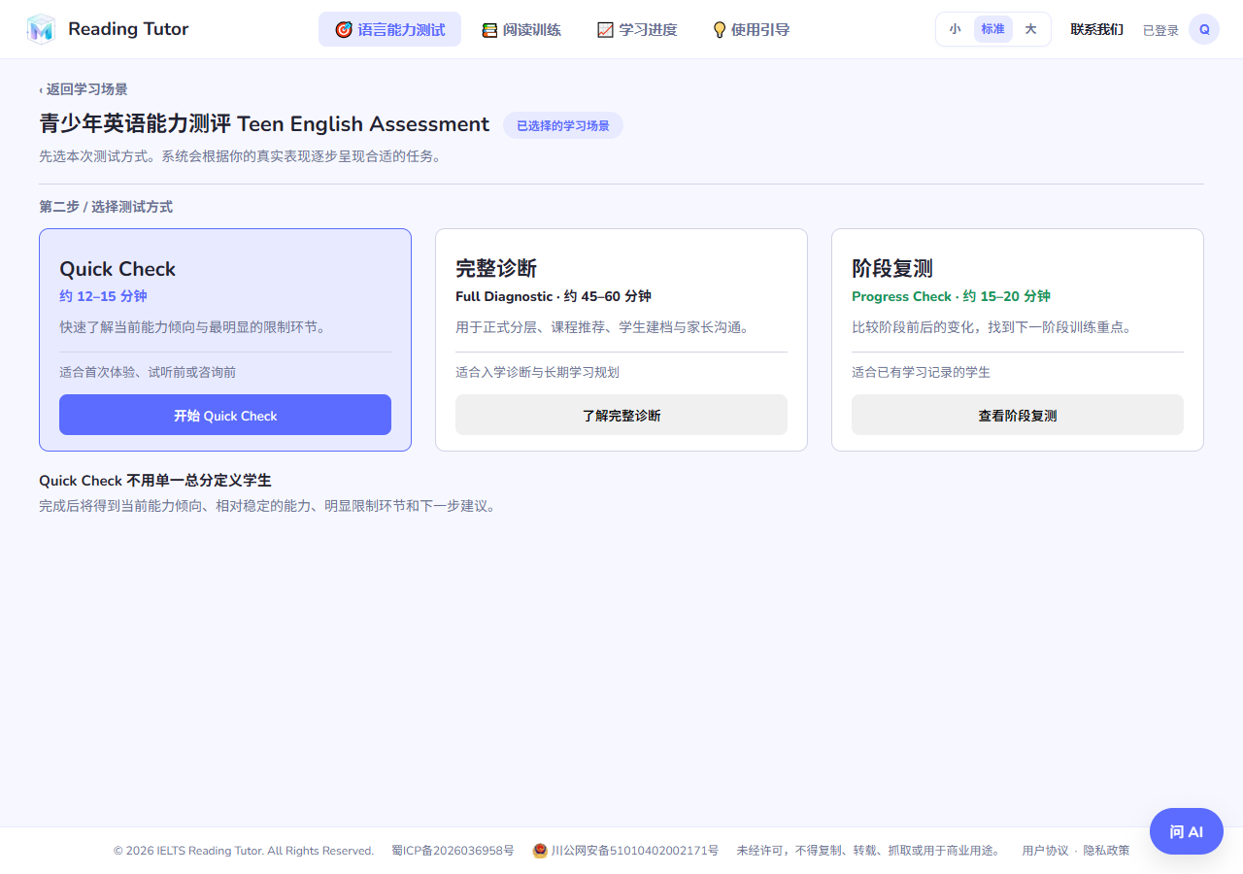This screenshot has height=874, width=1243.
Task: Start the Quick Check test
Action: point(225,415)
